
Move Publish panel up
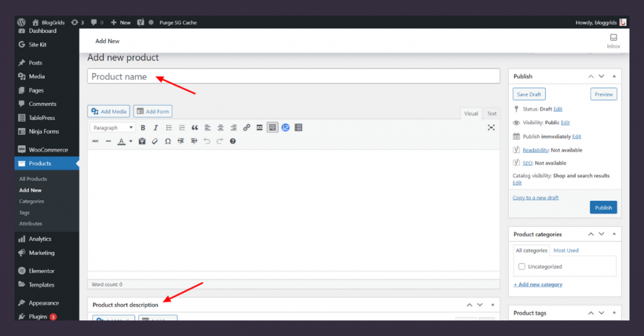pyautogui.click(x=591, y=77)
